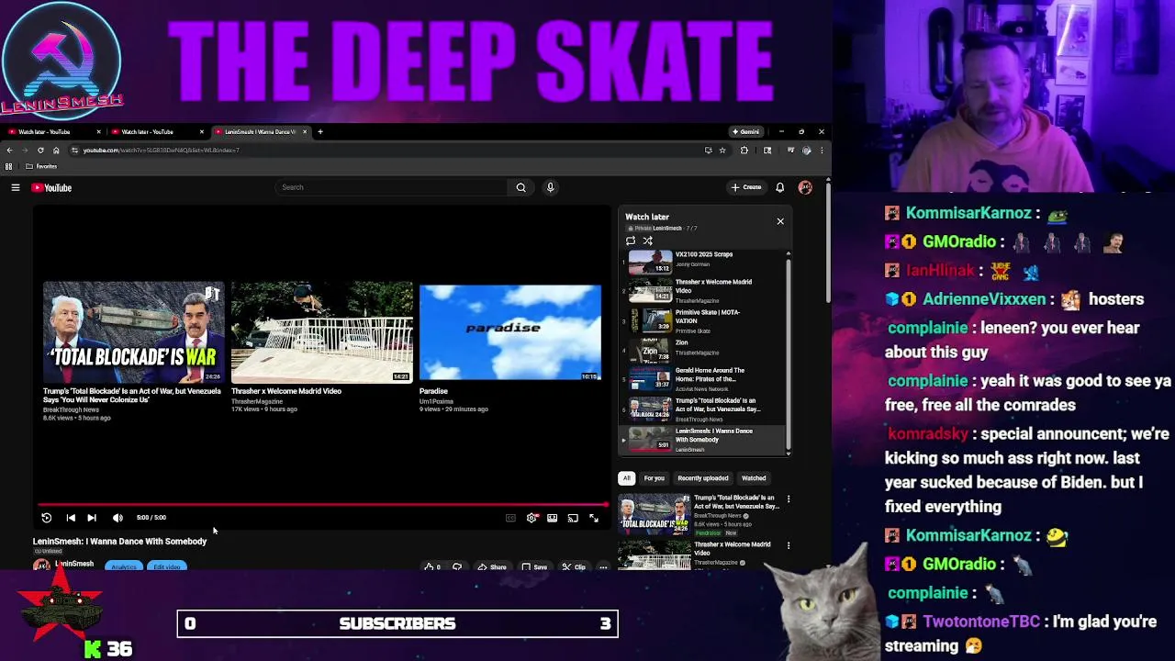1175x661 pixels.
Task: Play Primitive Skate MOTA-VATION playlist item
Action: [x=702, y=321]
